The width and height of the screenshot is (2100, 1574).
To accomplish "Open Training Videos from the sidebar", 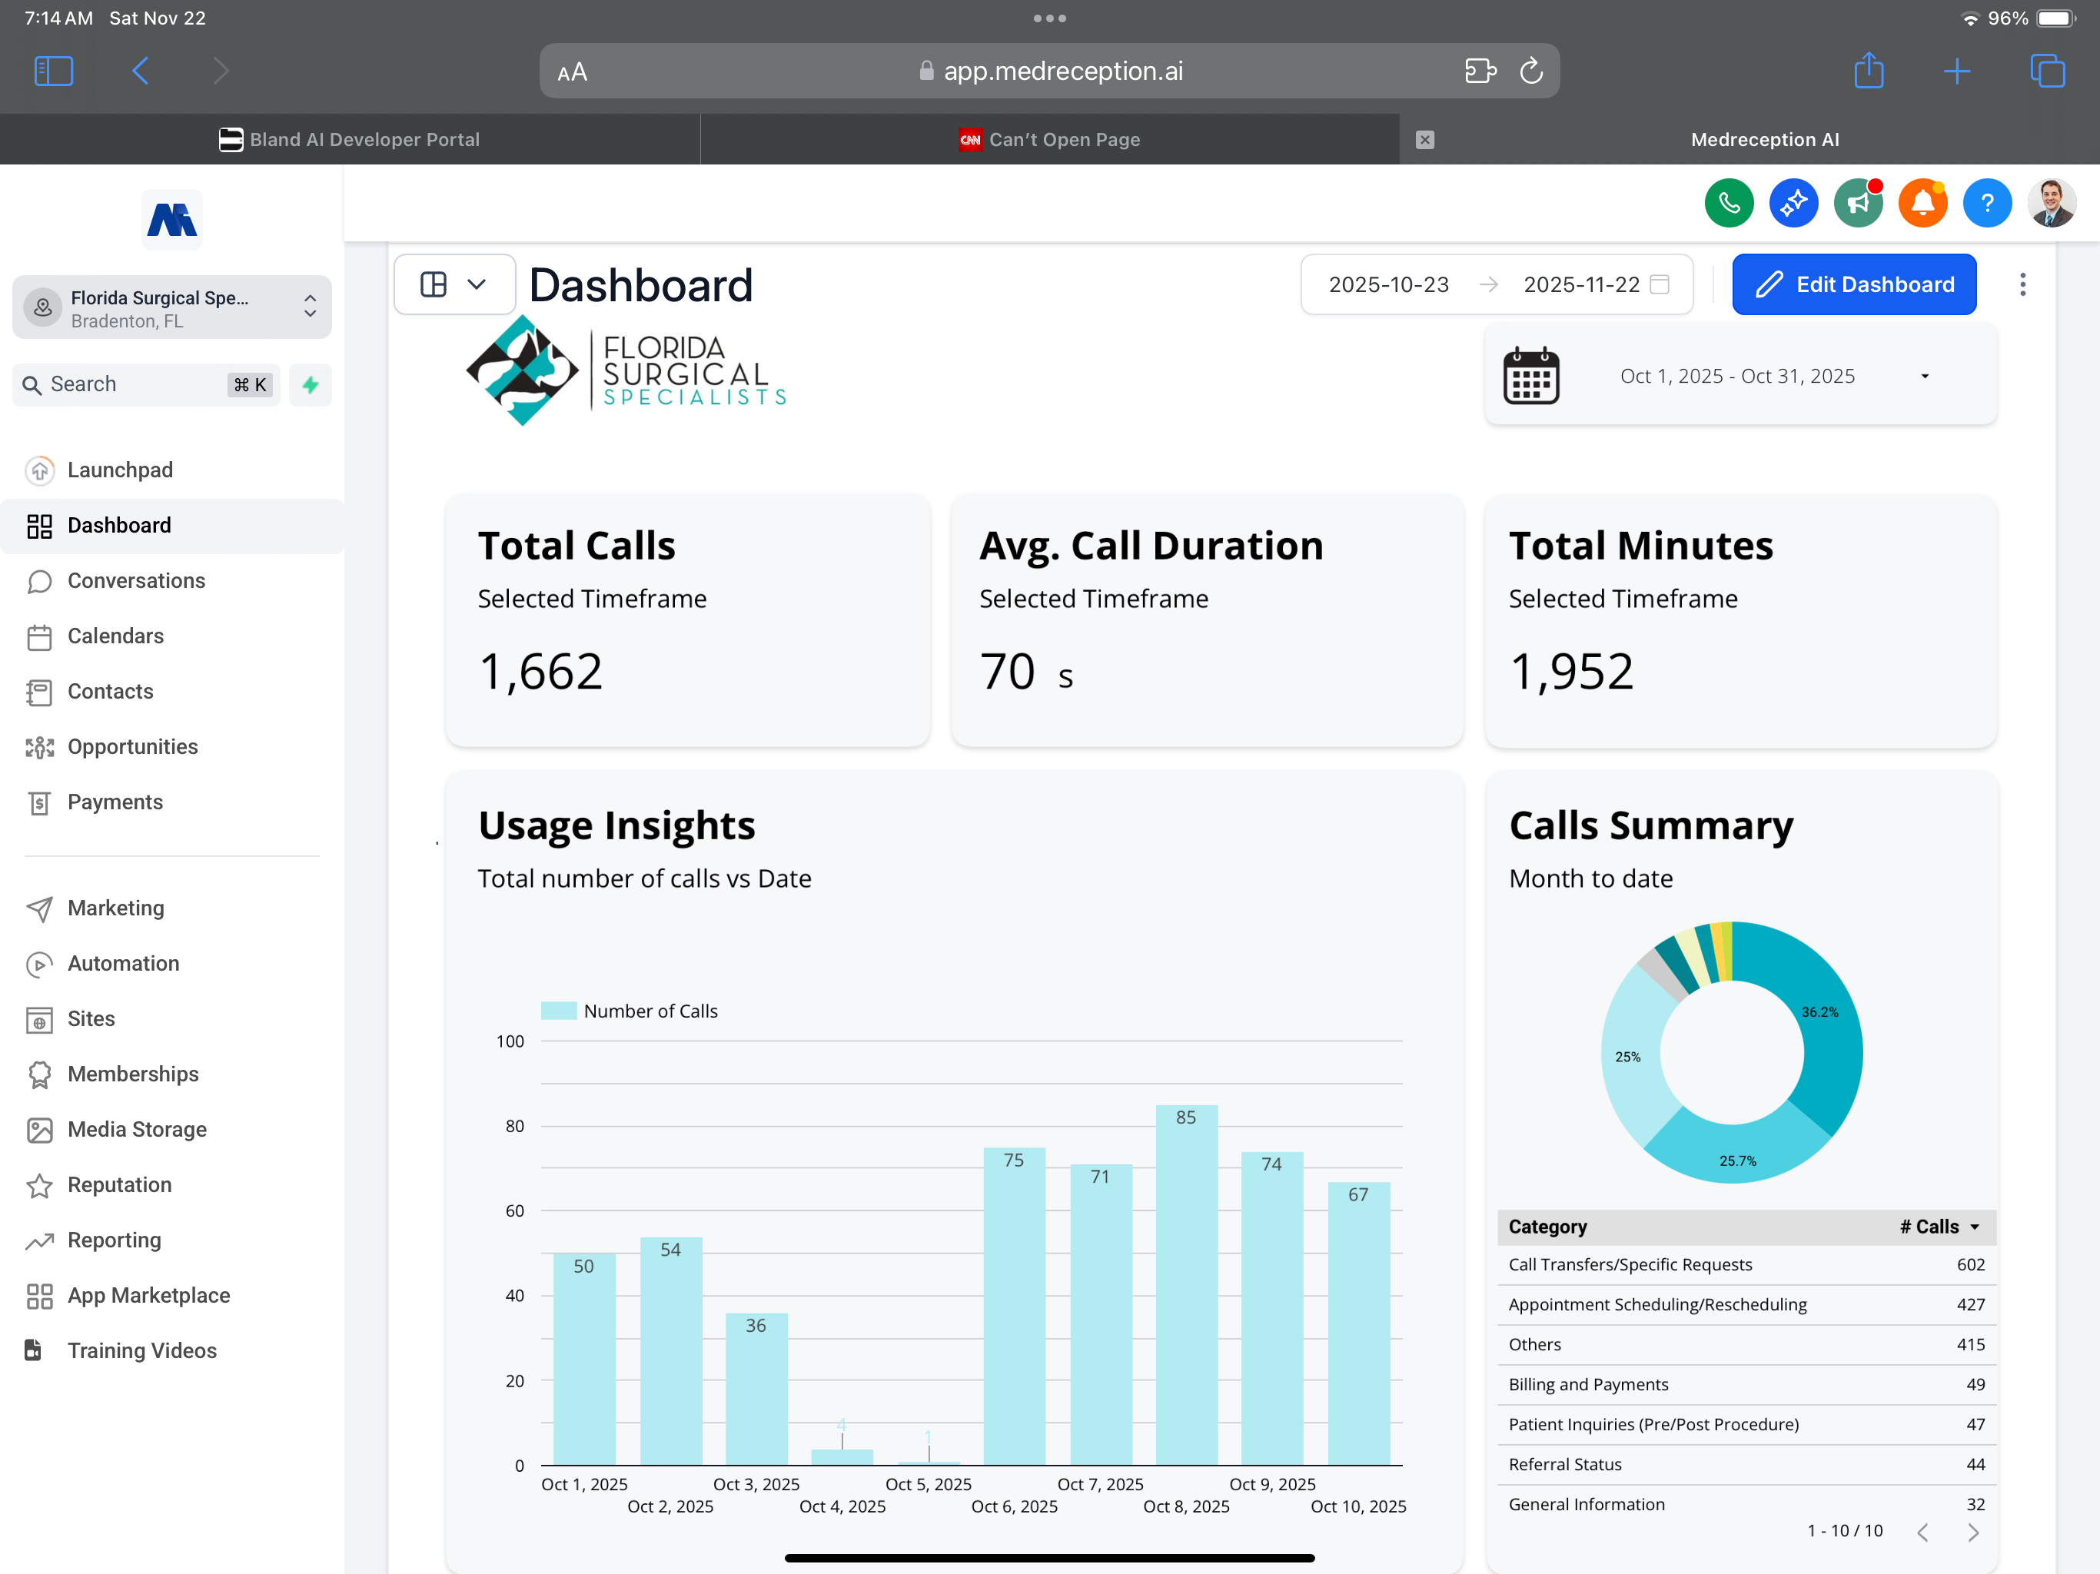I will click(172, 1351).
